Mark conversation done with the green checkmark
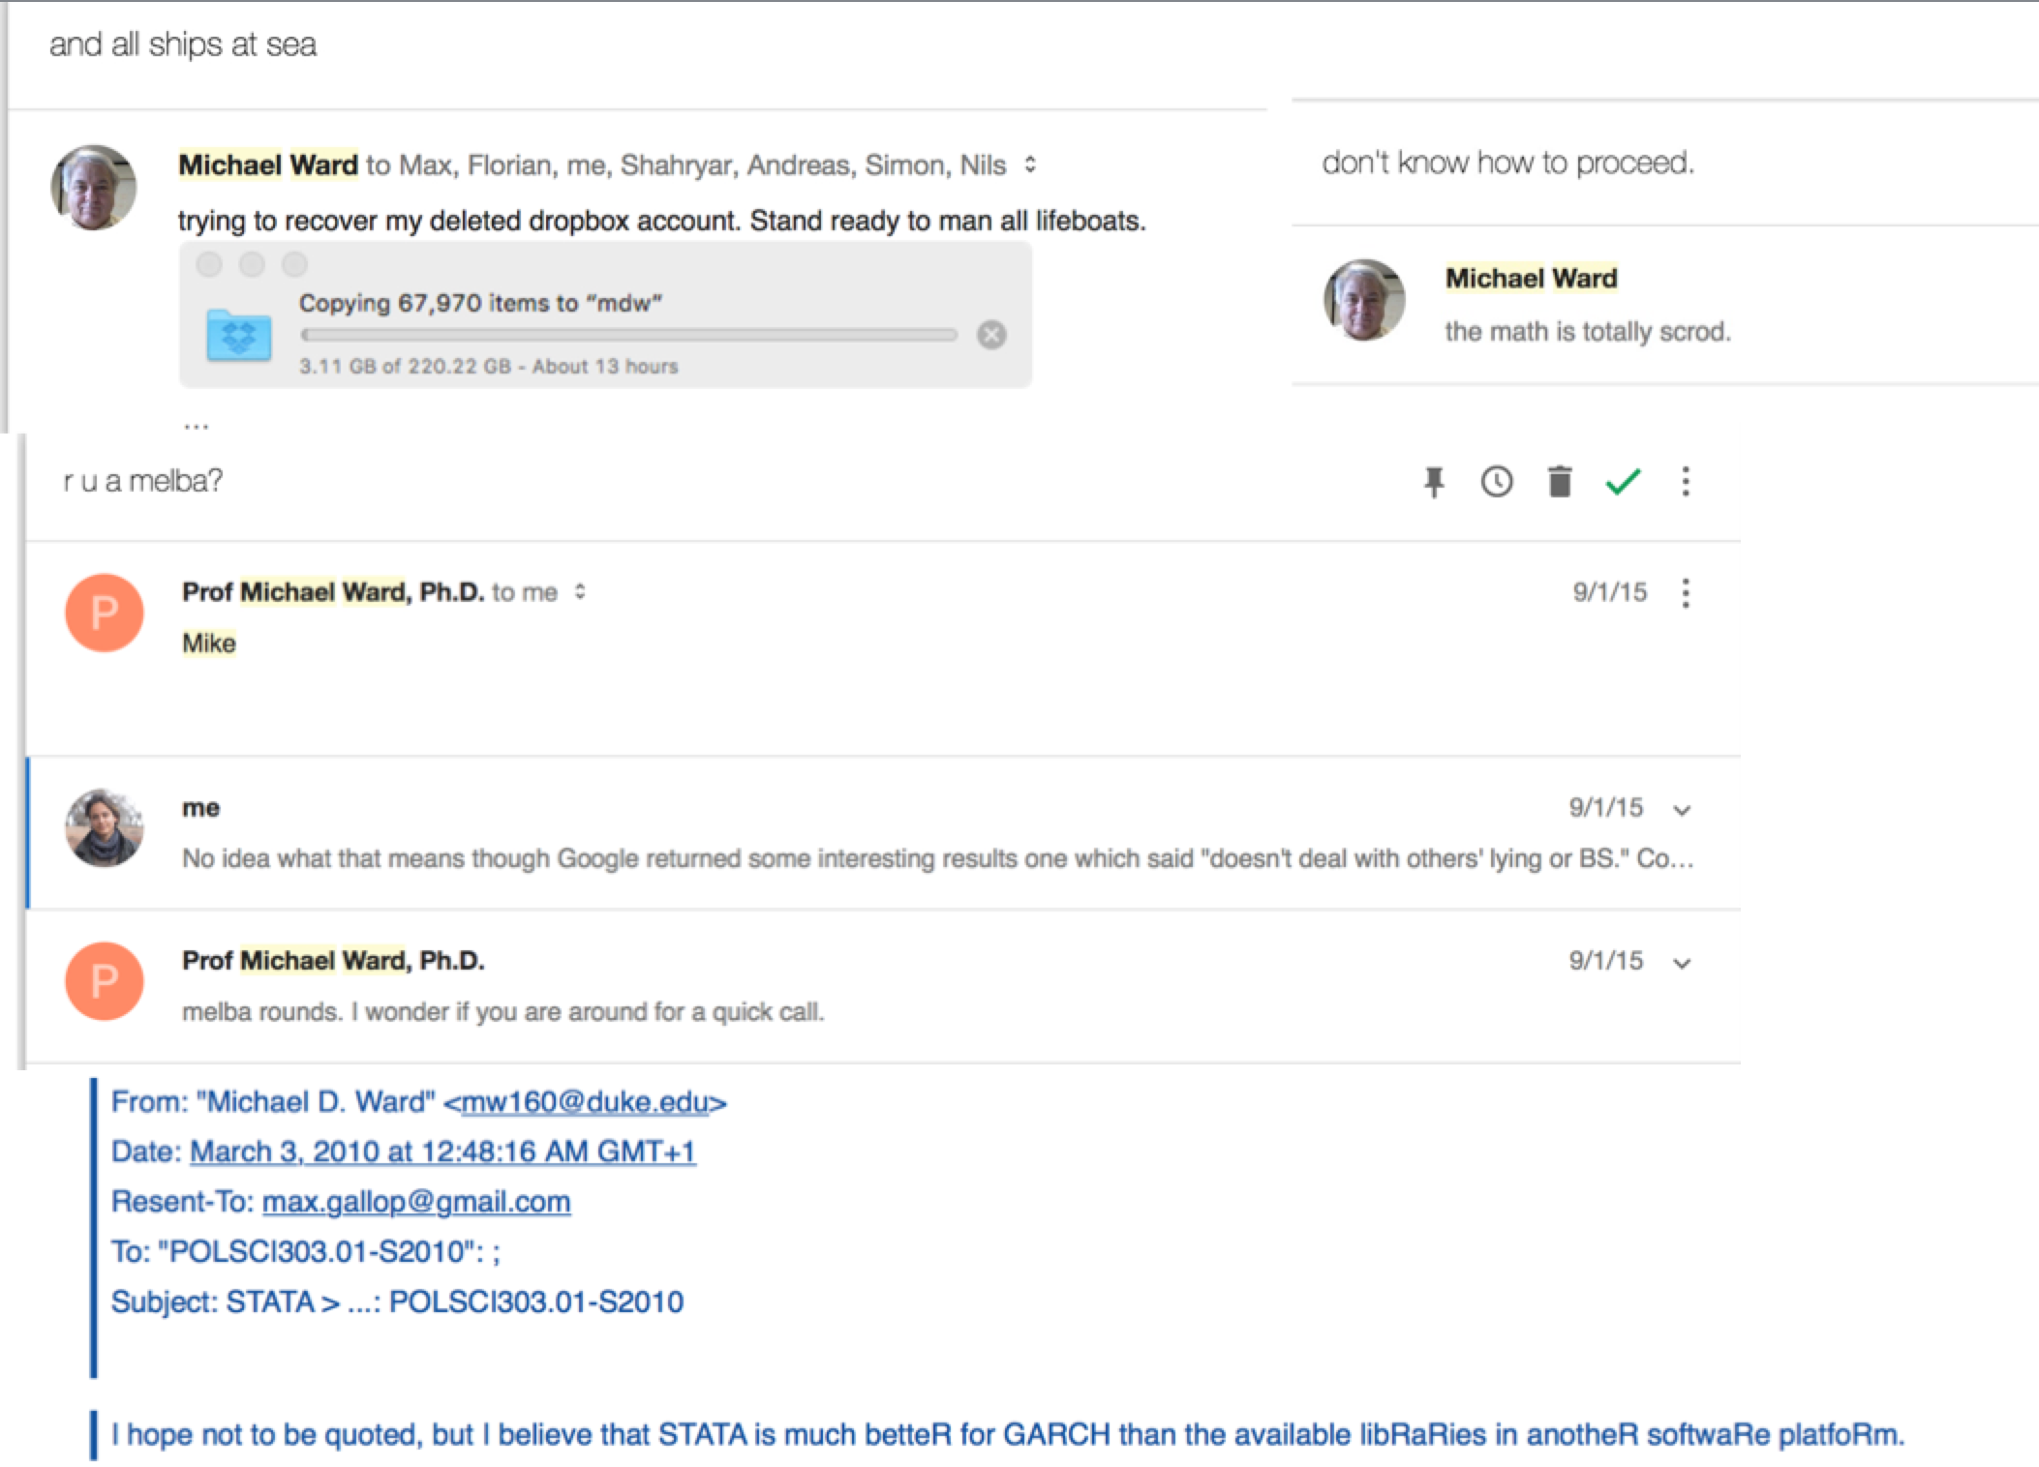 click(x=1623, y=481)
